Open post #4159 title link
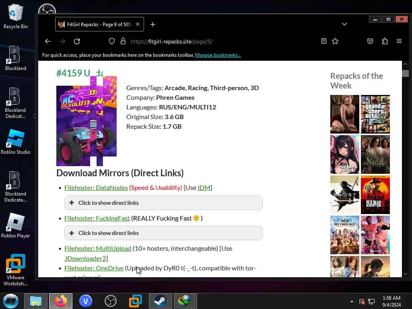Image resolution: width=412 pixels, height=309 pixels. [x=79, y=73]
